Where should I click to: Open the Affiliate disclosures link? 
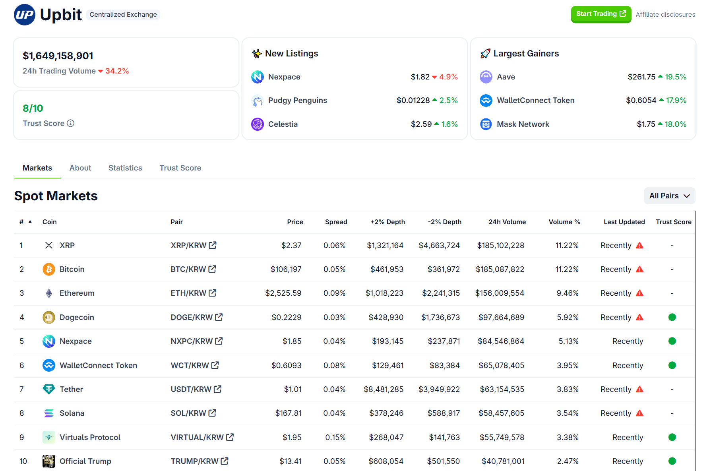coord(665,14)
